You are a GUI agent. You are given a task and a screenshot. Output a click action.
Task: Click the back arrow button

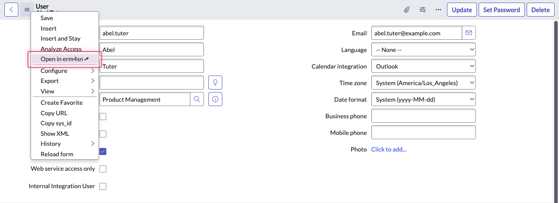click(x=11, y=10)
